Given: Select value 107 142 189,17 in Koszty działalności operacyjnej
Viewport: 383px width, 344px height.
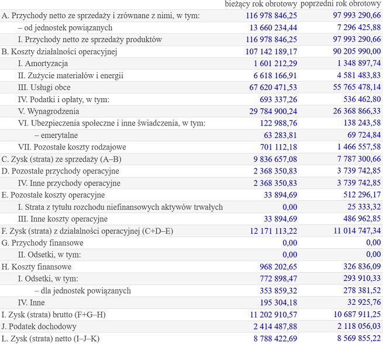Looking at the screenshot, I should pyautogui.click(x=271, y=51).
